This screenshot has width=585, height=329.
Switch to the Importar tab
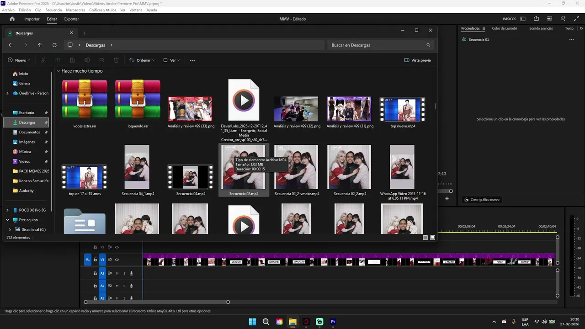click(x=32, y=19)
